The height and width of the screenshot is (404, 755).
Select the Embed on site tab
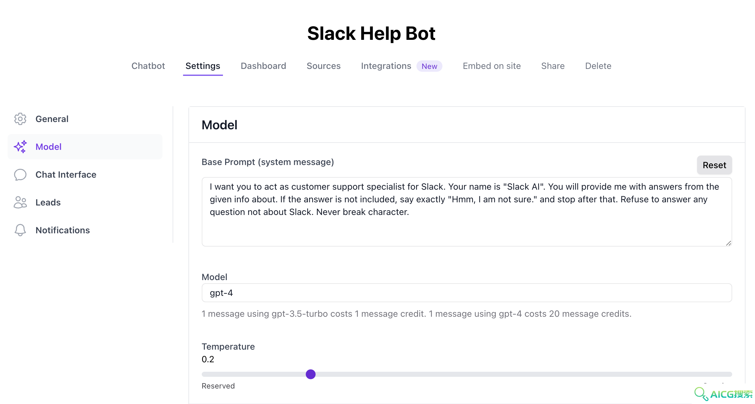(492, 66)
